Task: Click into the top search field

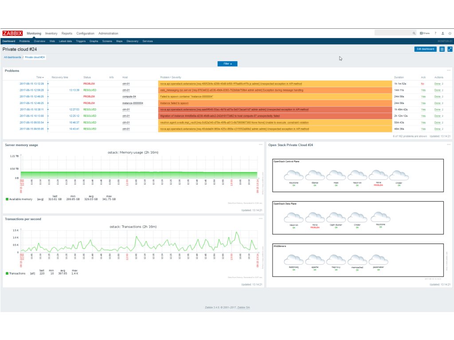Action: (x=393, y=33)
